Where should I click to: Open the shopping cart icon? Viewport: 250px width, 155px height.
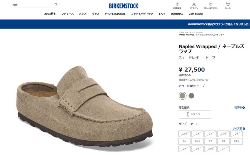tap(227, 4)
